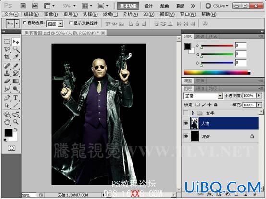Select the 绘画 workspace

coord(164,6)
